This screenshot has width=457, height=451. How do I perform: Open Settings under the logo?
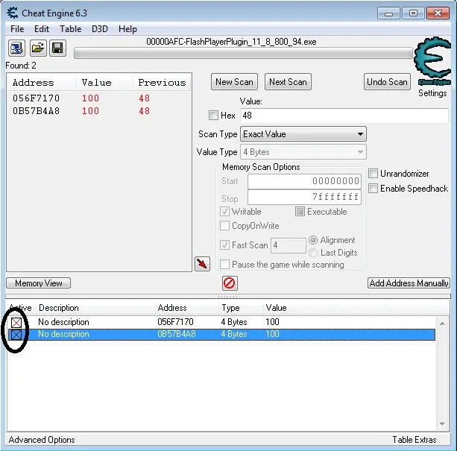point(432,93)
